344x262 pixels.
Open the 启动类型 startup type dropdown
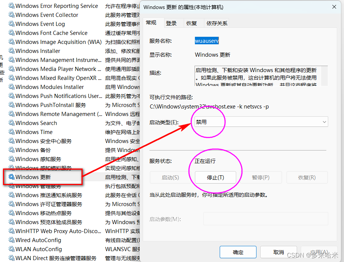click(261, 122)
